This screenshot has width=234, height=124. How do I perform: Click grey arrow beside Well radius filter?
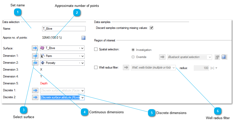click(126, 67)
